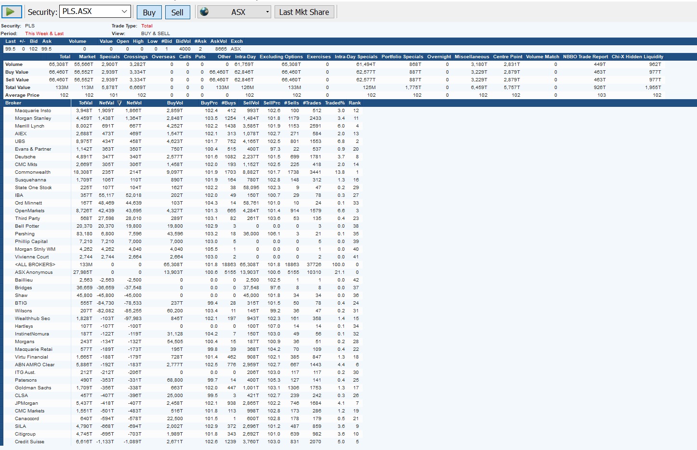Select the Macquarie Insto broker row
Screen dimensions: 697x450
pyautogui.click(x=183, y=111)
